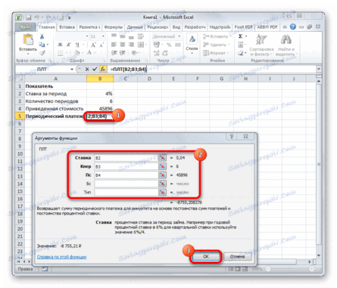Open the font size 11 dropdown

pos(103,36)
